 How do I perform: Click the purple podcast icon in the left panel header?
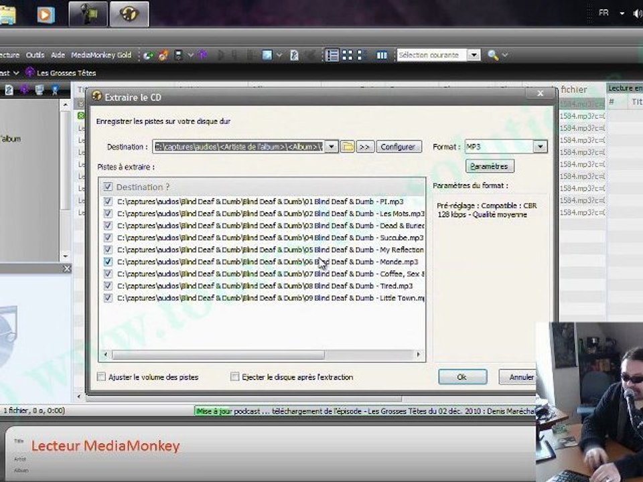tap(25, 90)
